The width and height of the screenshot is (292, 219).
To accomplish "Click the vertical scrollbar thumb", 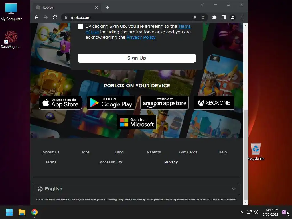I will pyautogui.click(x=246, y=155).
